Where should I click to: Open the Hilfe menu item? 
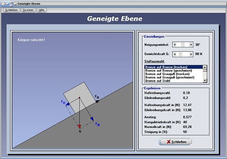(42, 10)
